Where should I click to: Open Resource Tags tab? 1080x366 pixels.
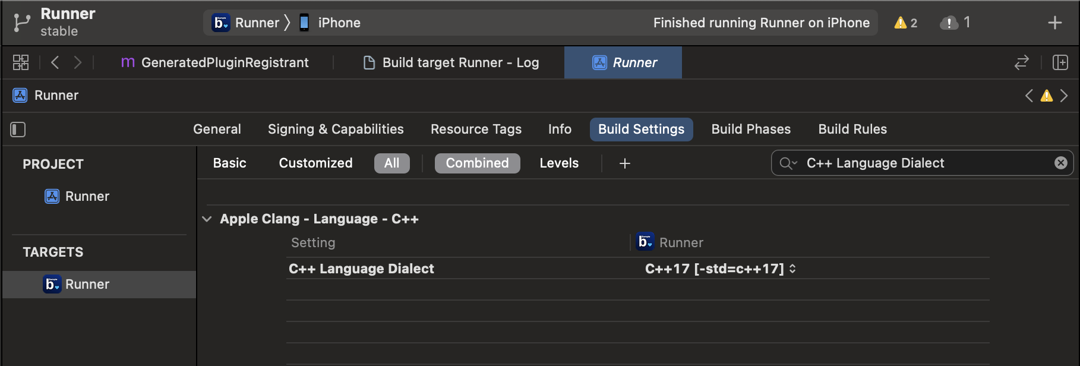(x=476, y=129)
